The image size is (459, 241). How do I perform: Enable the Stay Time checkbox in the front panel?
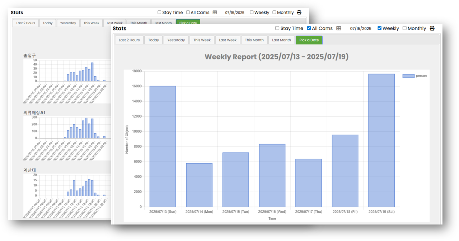click(277, 28)
